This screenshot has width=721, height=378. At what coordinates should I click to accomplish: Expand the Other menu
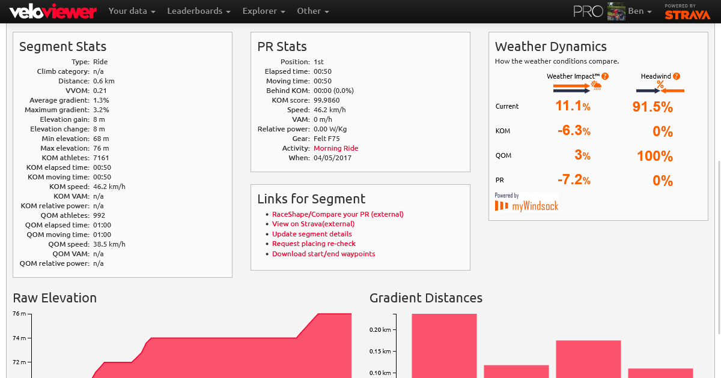coord(312,11)
